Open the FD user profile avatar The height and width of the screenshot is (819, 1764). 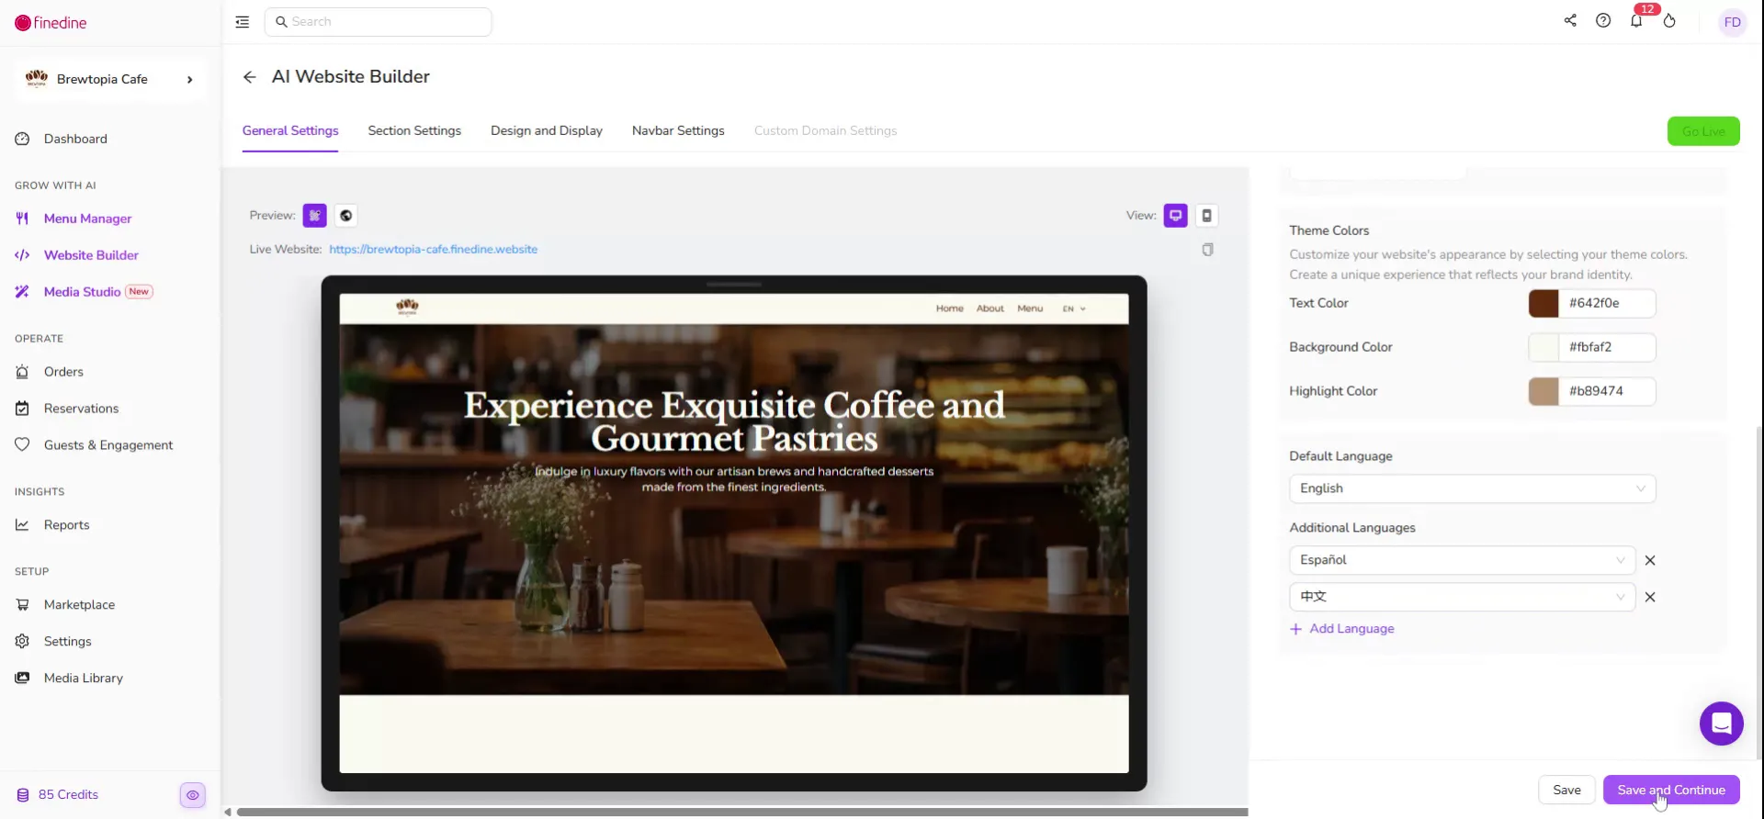tap(1733, 22)
